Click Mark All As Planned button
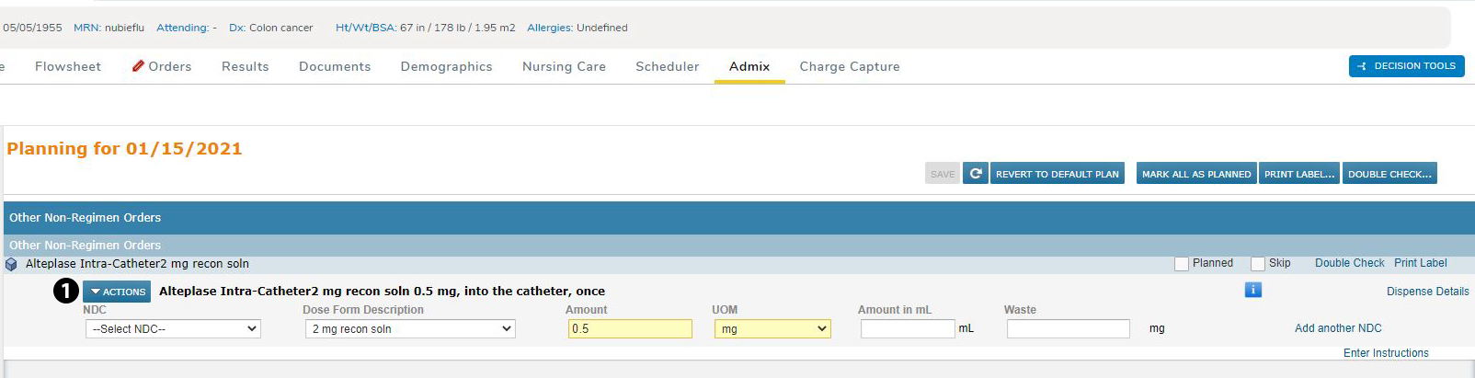Viewport: 1475px width, 378px height. tap(1196, 174)
